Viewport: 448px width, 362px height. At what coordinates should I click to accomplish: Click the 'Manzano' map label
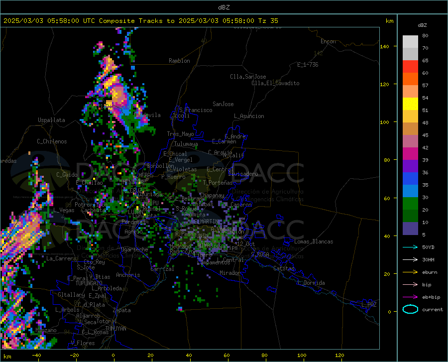(x=46, y=330)
